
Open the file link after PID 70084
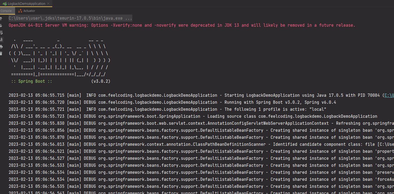[x=389, y=95]
